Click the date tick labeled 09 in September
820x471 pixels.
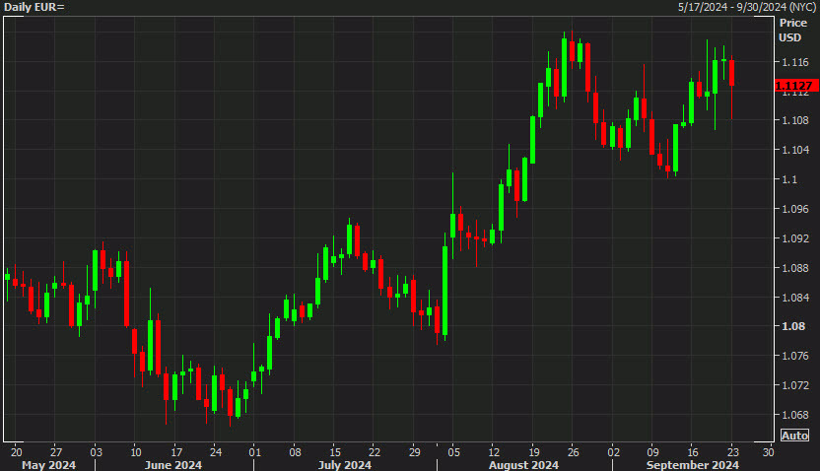[652, 452]
